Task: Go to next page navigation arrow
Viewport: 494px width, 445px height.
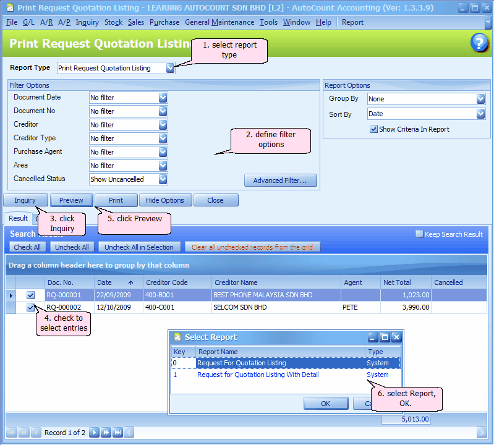Action: tap(106, 432)
